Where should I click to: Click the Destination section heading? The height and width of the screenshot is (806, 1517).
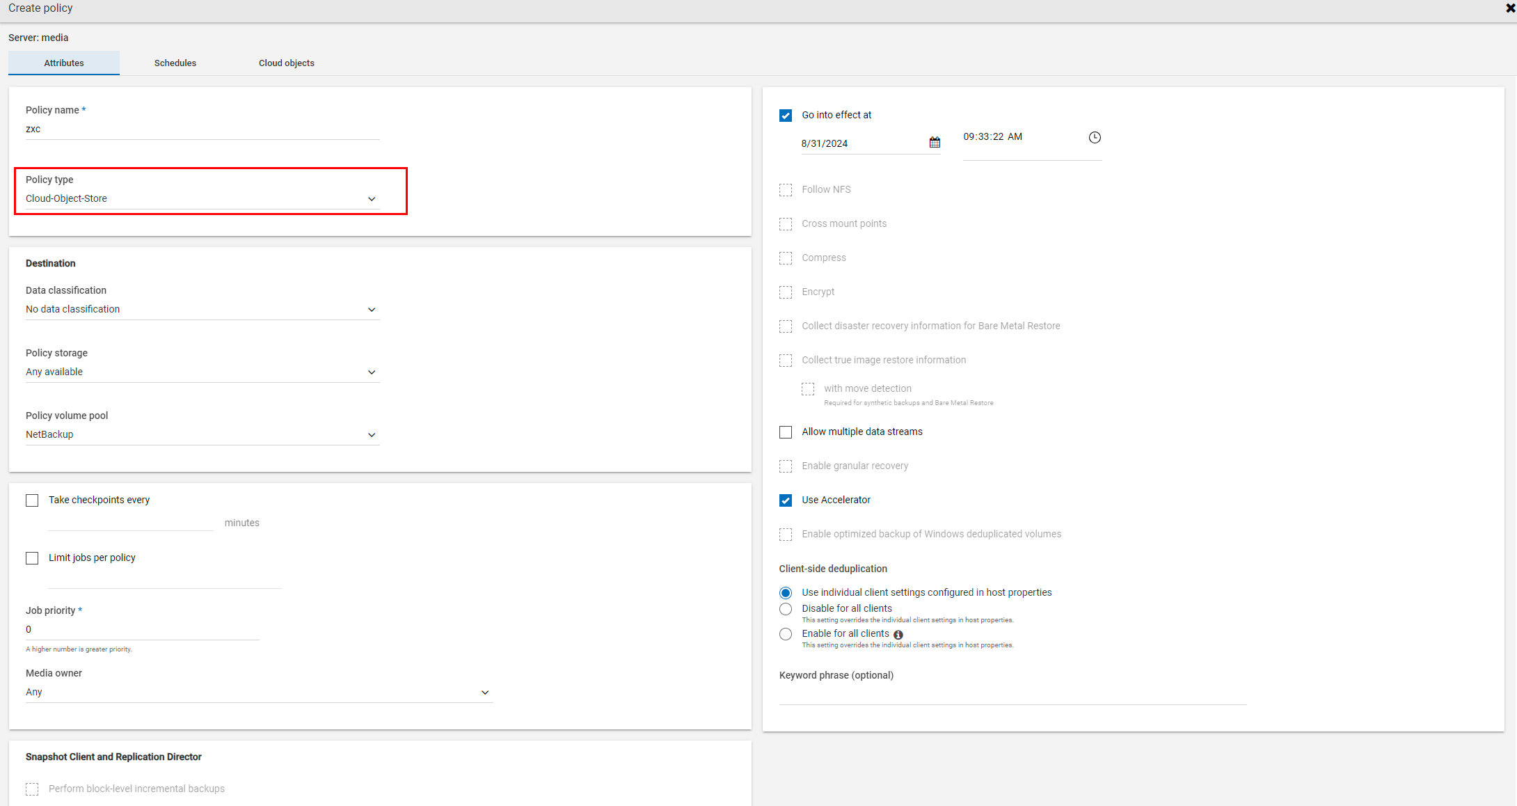click(51, 263)
